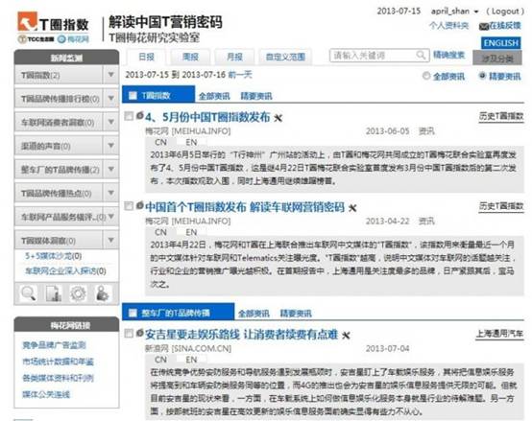
Task: Open the 在线反馈 link
Action: (x=505, y=26)
